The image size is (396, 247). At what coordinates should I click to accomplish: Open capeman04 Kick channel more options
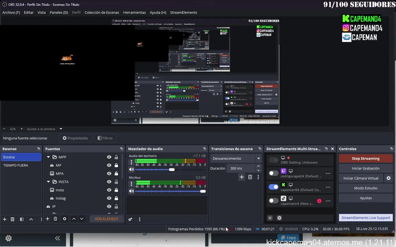coord(328,187)
